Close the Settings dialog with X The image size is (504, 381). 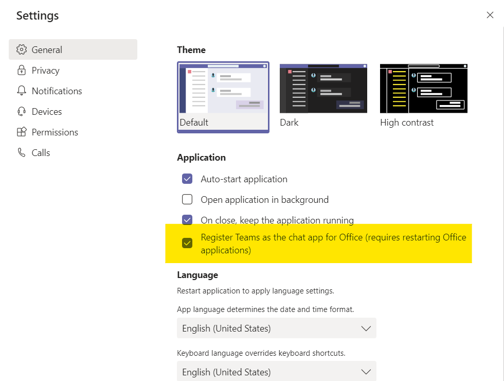click(x=490, y=15)
